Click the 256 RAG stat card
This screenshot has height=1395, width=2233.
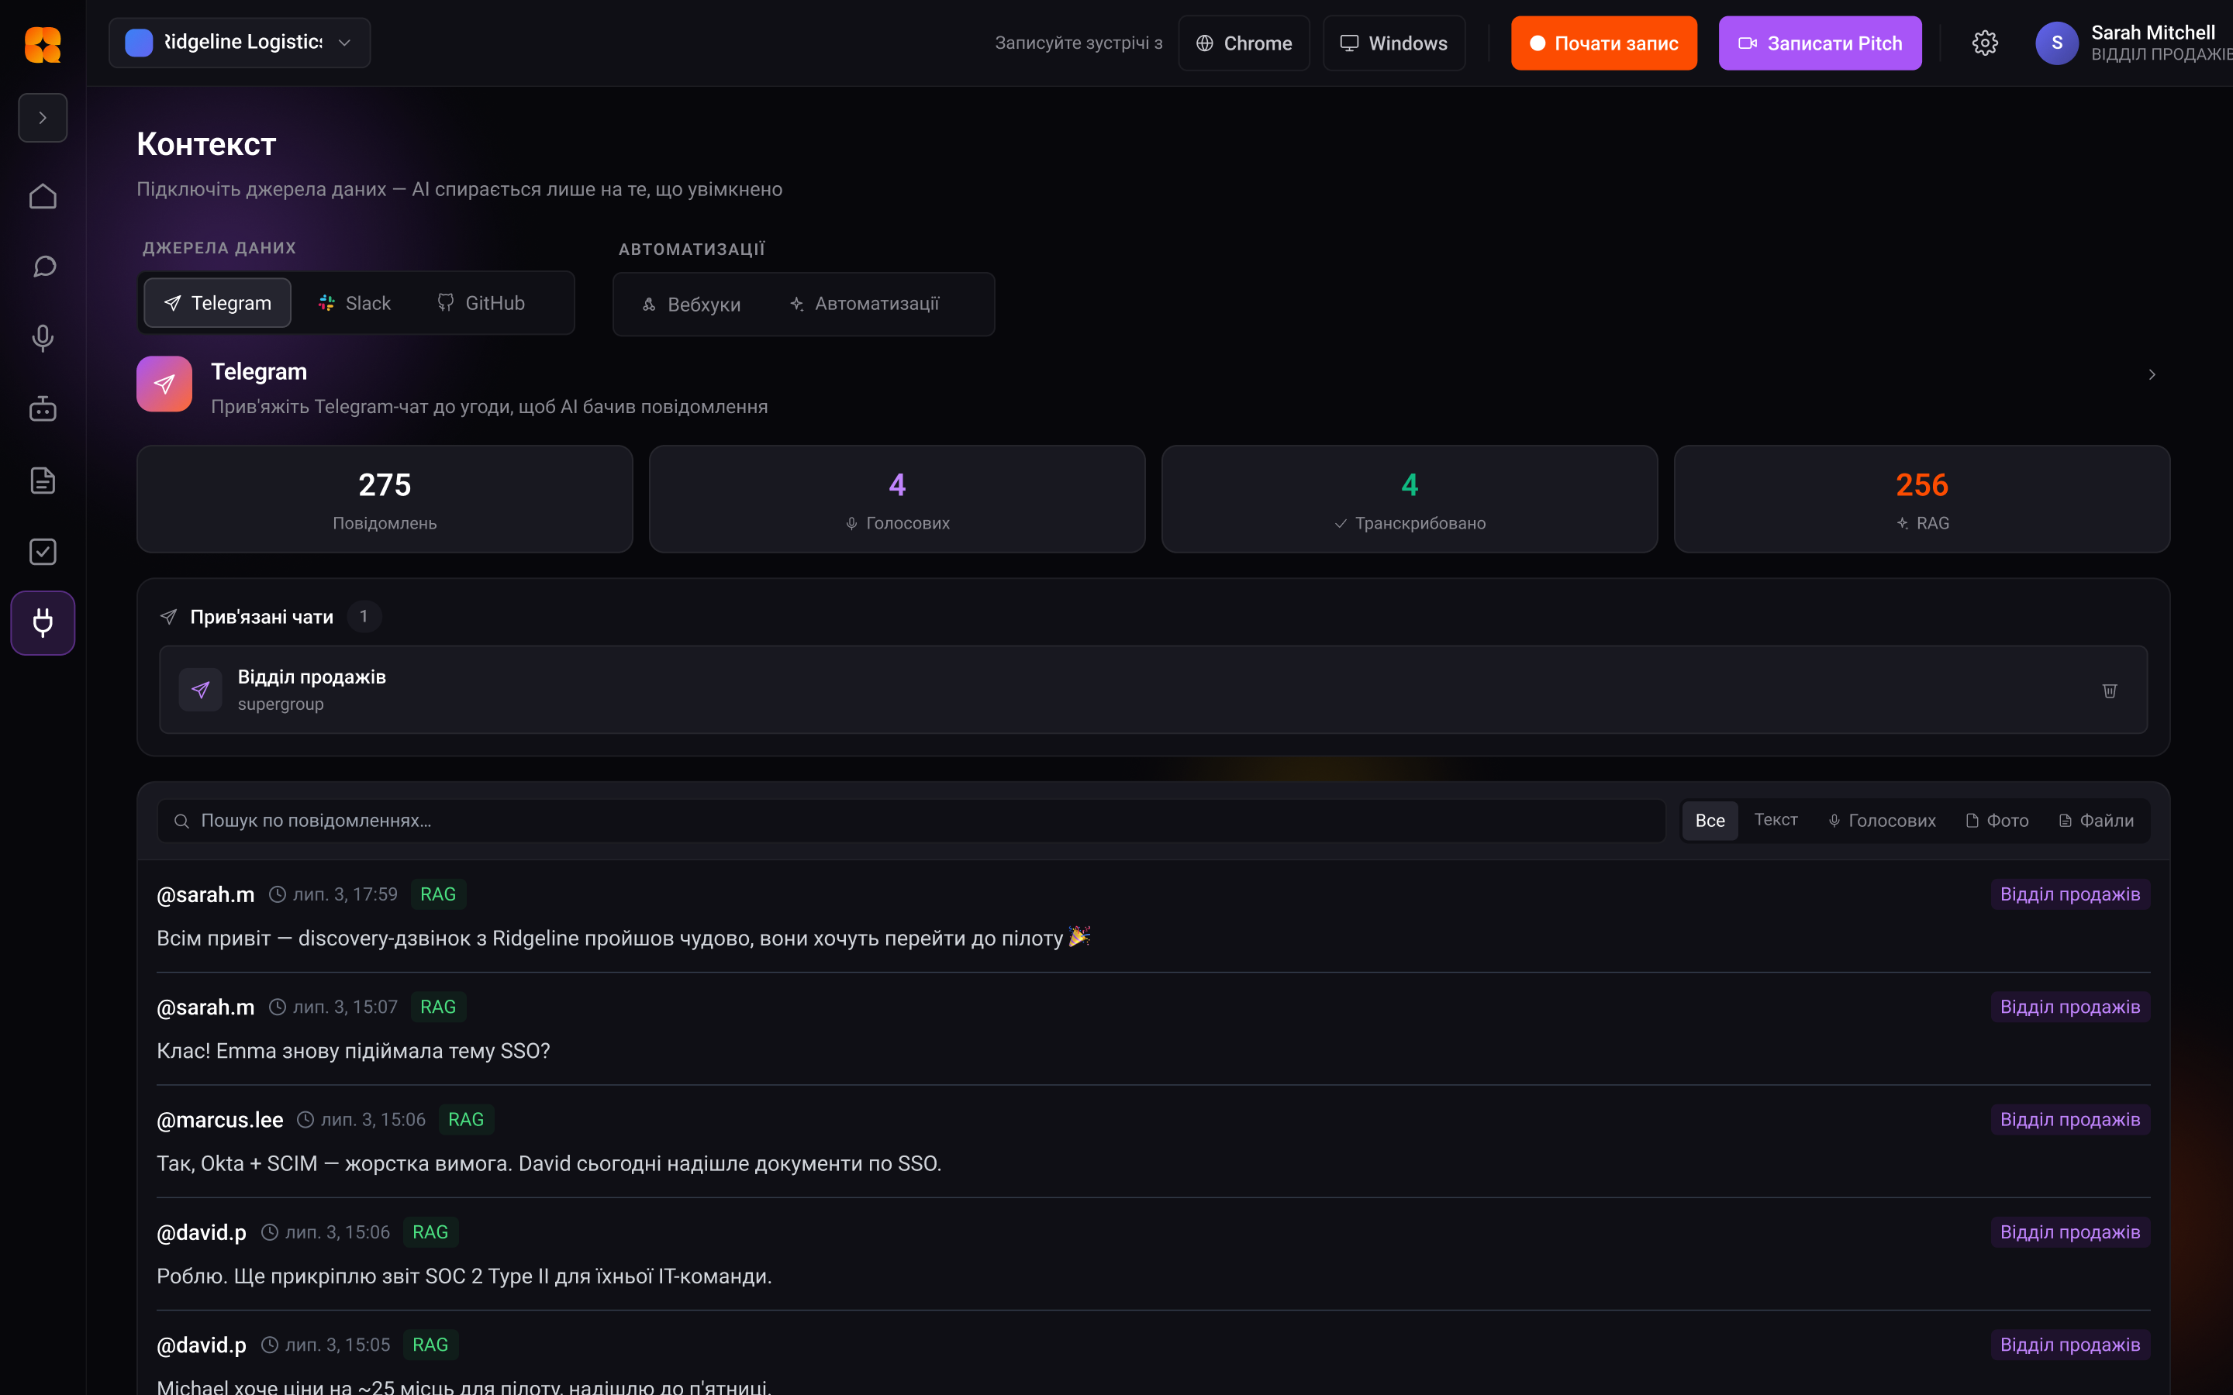tap(1922, 499)
